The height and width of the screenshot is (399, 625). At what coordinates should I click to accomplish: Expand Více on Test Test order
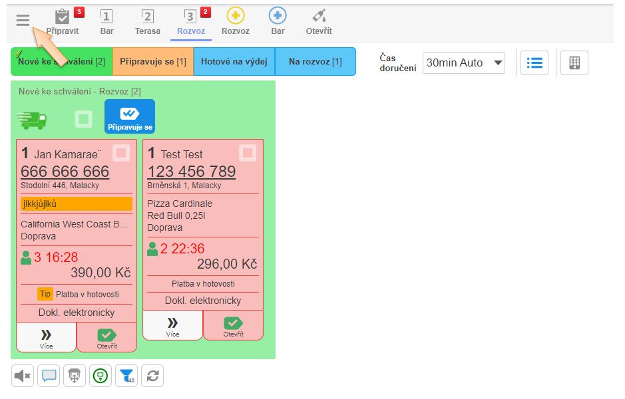pos(172,325)
